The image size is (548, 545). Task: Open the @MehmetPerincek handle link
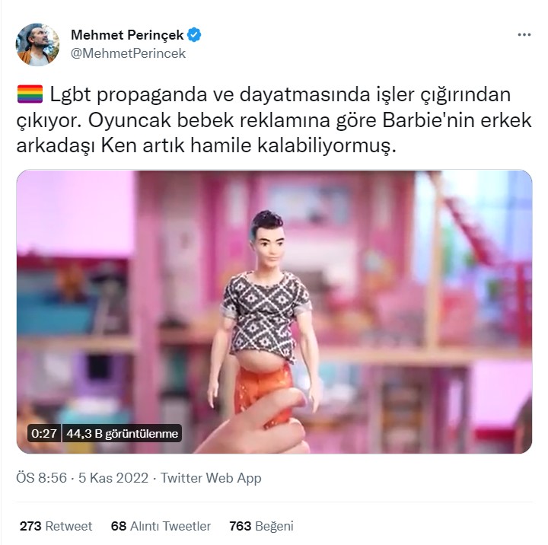pyautogui.click(x=129, y=53)
